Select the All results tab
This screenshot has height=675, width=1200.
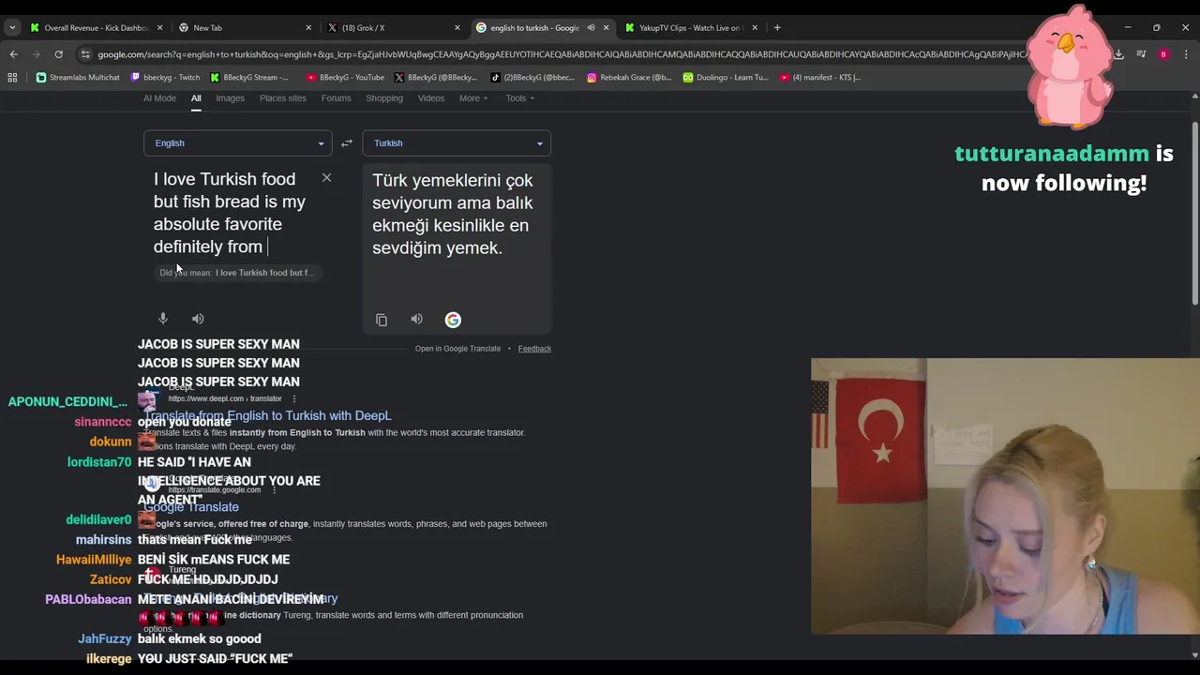click(196, 97)
